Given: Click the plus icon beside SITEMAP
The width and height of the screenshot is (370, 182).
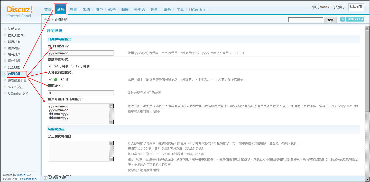Looking at the screenshot, I should [x=343, y=19].
